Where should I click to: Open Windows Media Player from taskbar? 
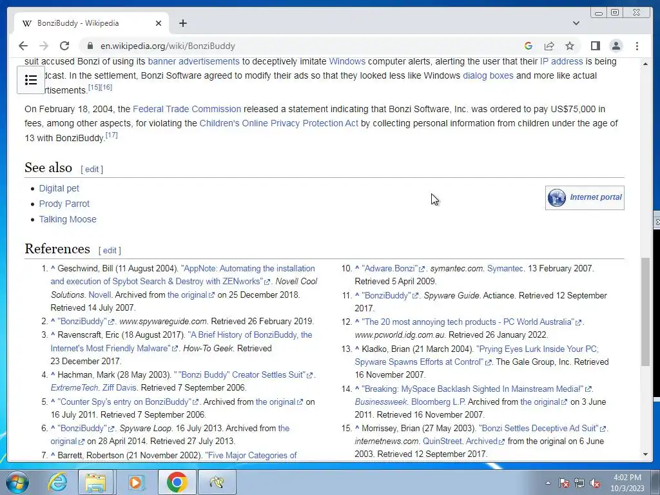[135, 482]
